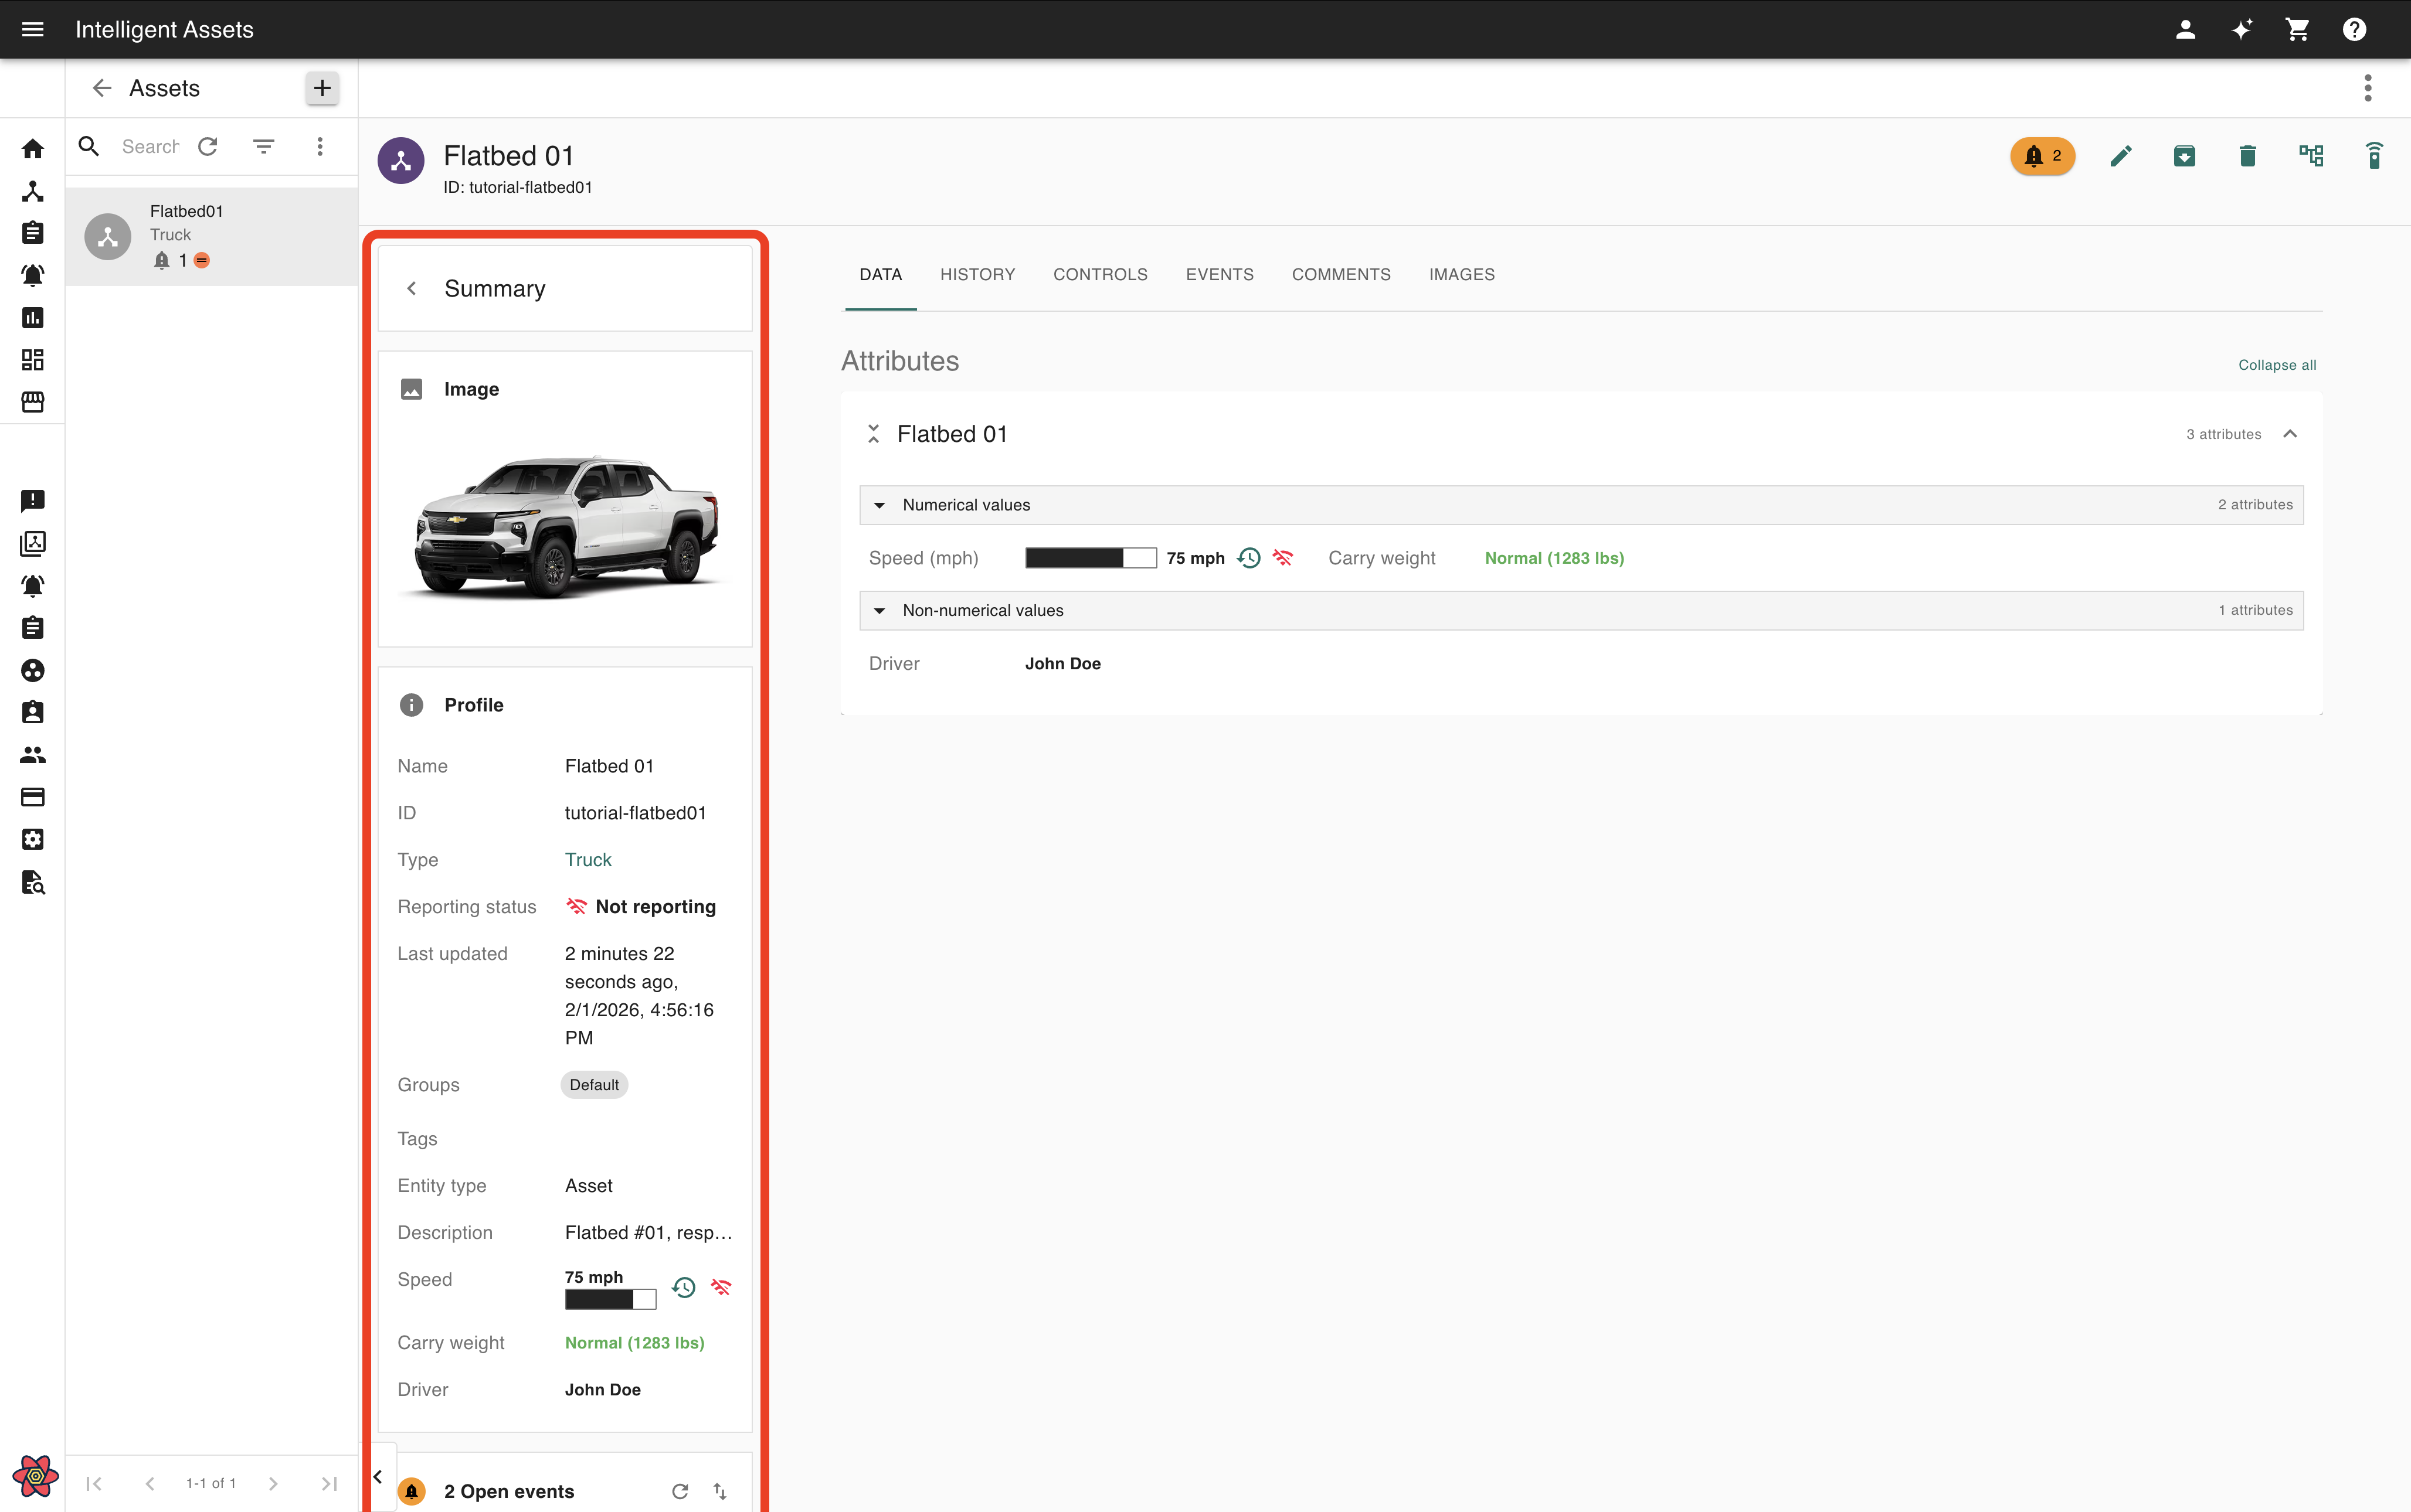
Task: Click the speed history icon in Attributes
Action: 1248,558
